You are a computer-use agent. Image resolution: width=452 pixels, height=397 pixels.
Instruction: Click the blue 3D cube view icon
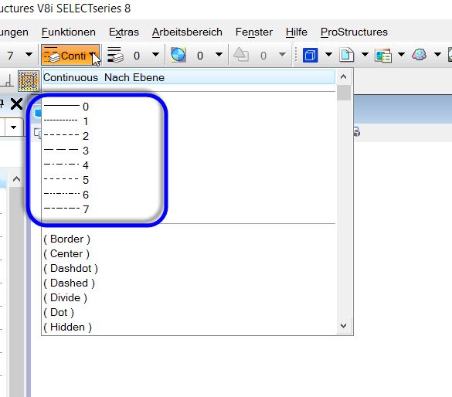(x=310, y=55)
